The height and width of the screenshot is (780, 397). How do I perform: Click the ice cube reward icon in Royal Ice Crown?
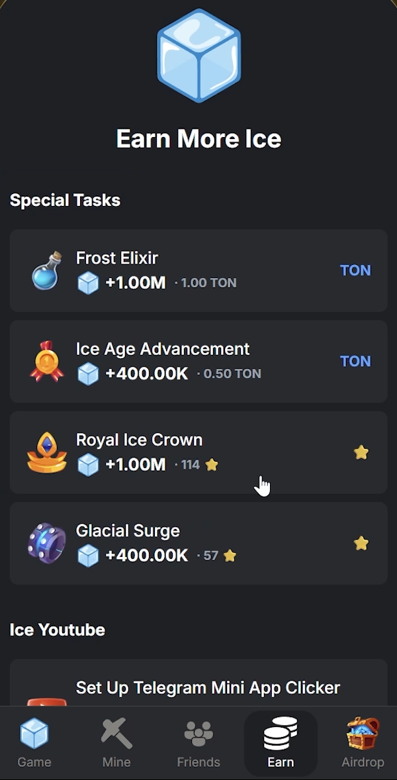[88, 464]
